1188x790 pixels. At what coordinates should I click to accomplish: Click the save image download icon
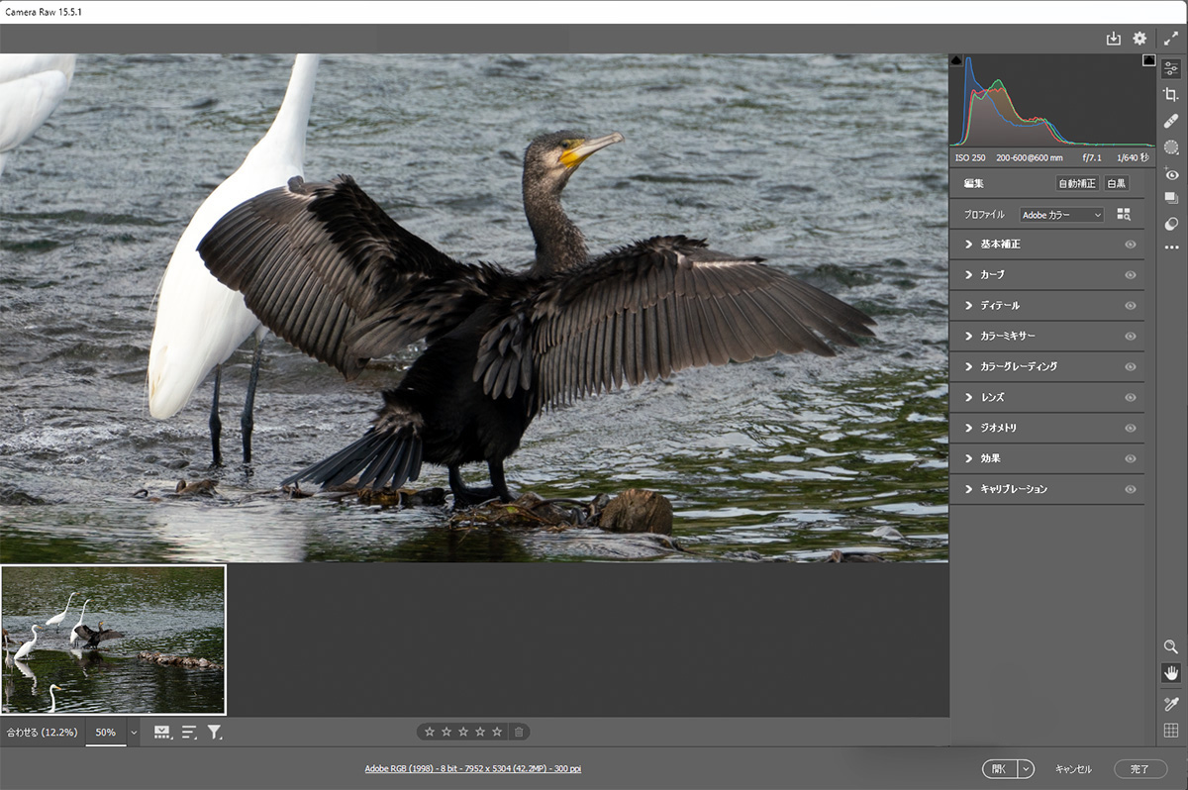click(x=1113, y=39)
